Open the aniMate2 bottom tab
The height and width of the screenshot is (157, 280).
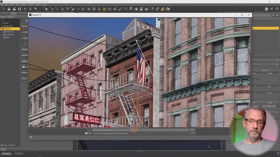6,154
